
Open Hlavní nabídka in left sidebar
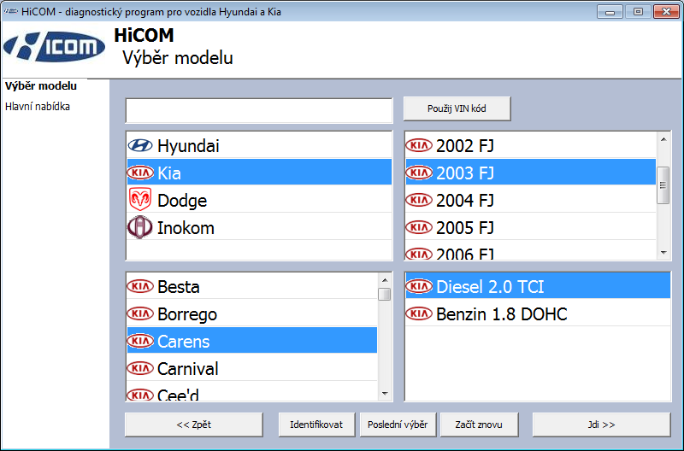point(38,106)
